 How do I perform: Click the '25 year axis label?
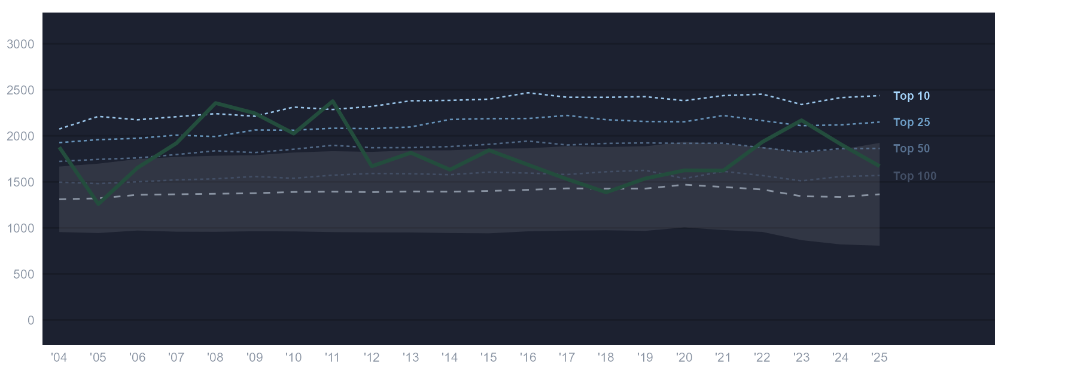tap(879, 357)
